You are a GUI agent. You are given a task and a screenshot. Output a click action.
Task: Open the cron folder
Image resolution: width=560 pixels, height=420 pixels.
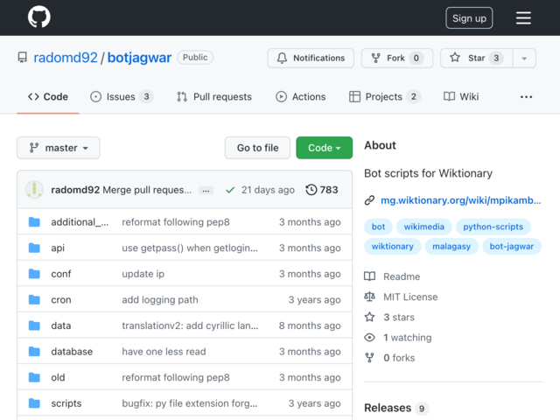click(61, 299)
